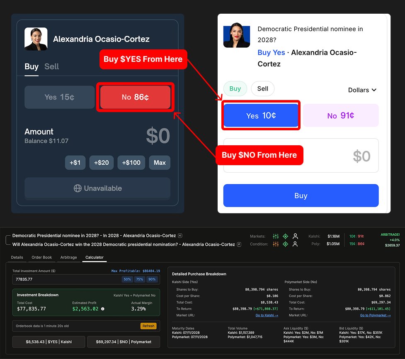Screen dimensions: 405x359
Task: Set investment to 50%
Action: (x=127, y=279)
